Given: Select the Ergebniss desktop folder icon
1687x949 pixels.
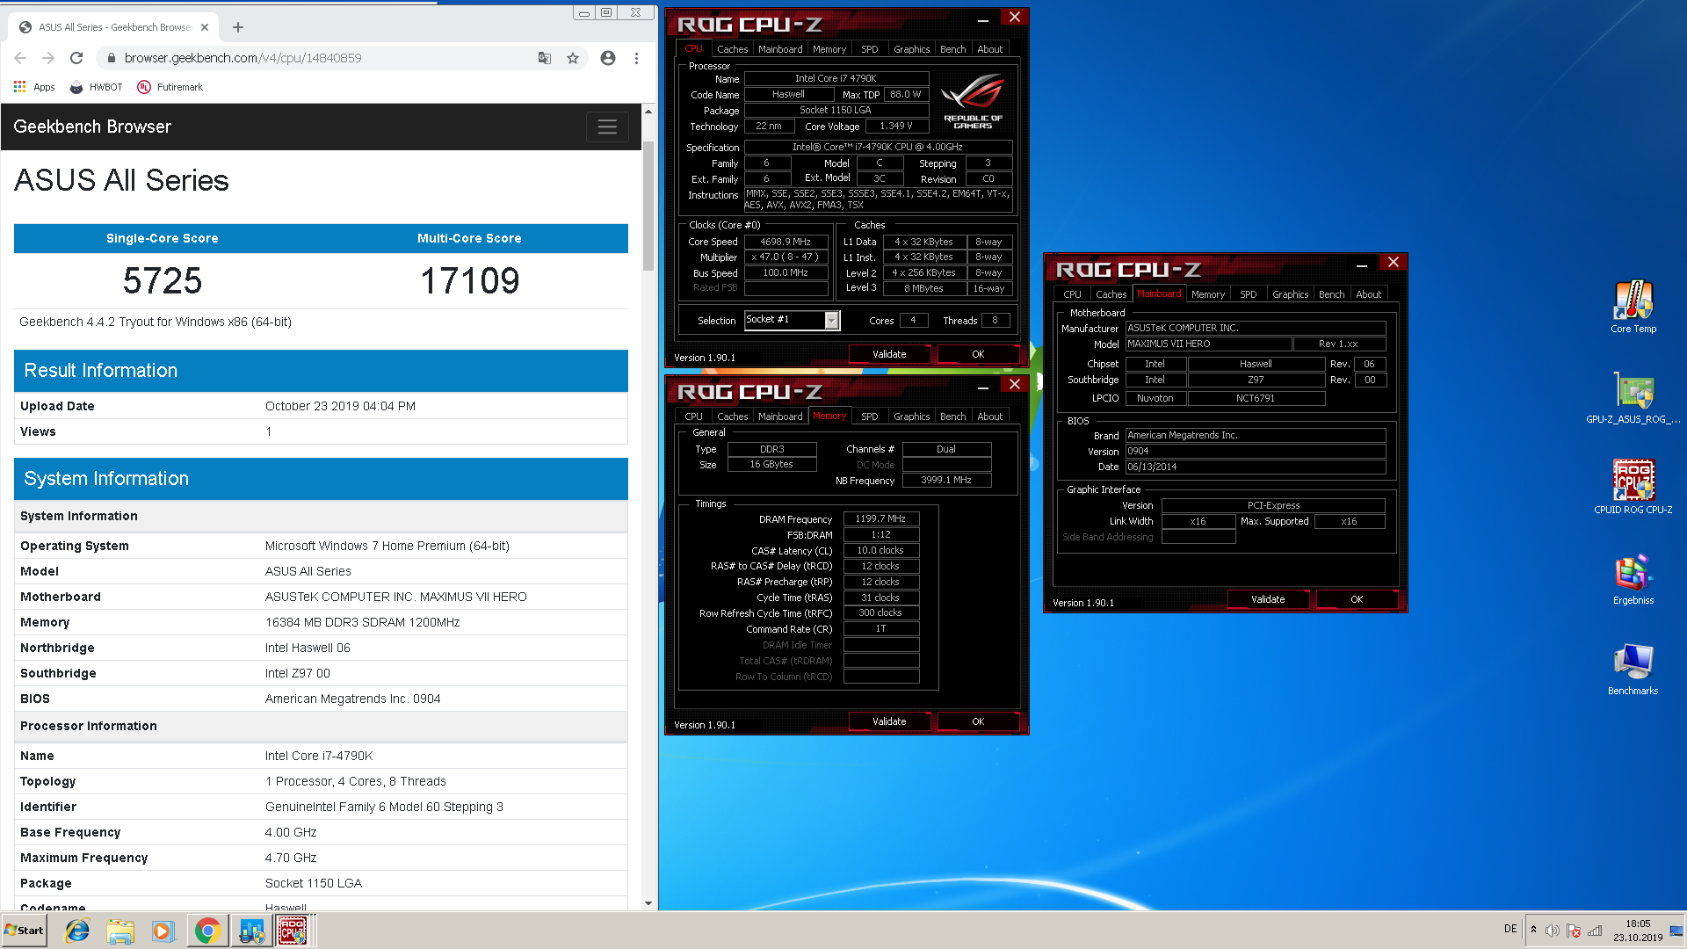Looking at the screenshot, I should (x=1633, y=579).
